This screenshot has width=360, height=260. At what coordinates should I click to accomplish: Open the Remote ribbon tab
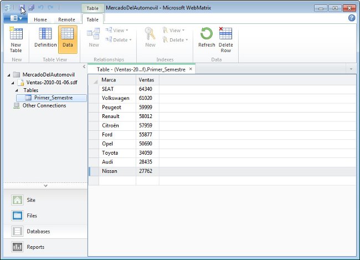[66, 19]
